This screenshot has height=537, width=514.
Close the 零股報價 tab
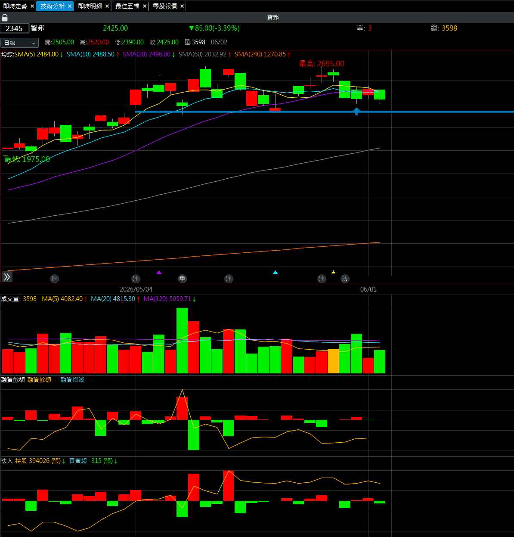(182, 6)
